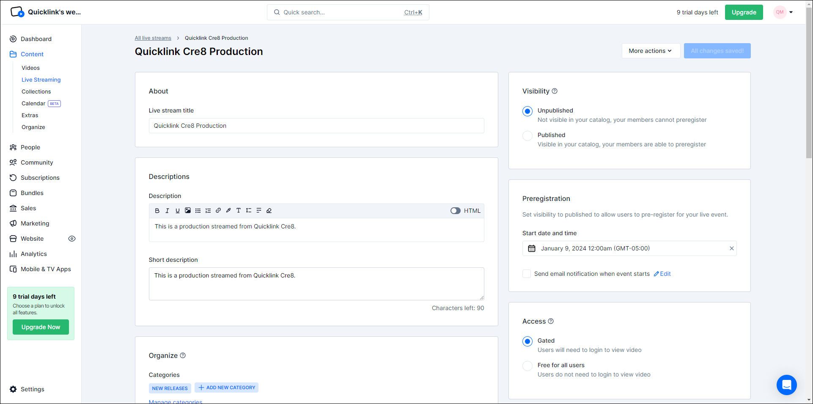813x404 pixels.
Task: Click the Access help question-mark icon
Action: 551,321
